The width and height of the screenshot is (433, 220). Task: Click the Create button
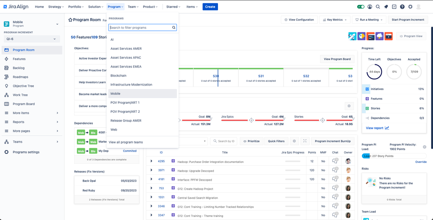[210, 7]
